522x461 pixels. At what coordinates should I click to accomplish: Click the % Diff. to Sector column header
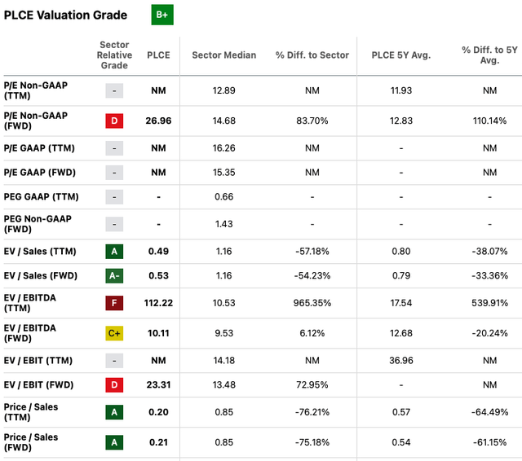tap(312, 55)
